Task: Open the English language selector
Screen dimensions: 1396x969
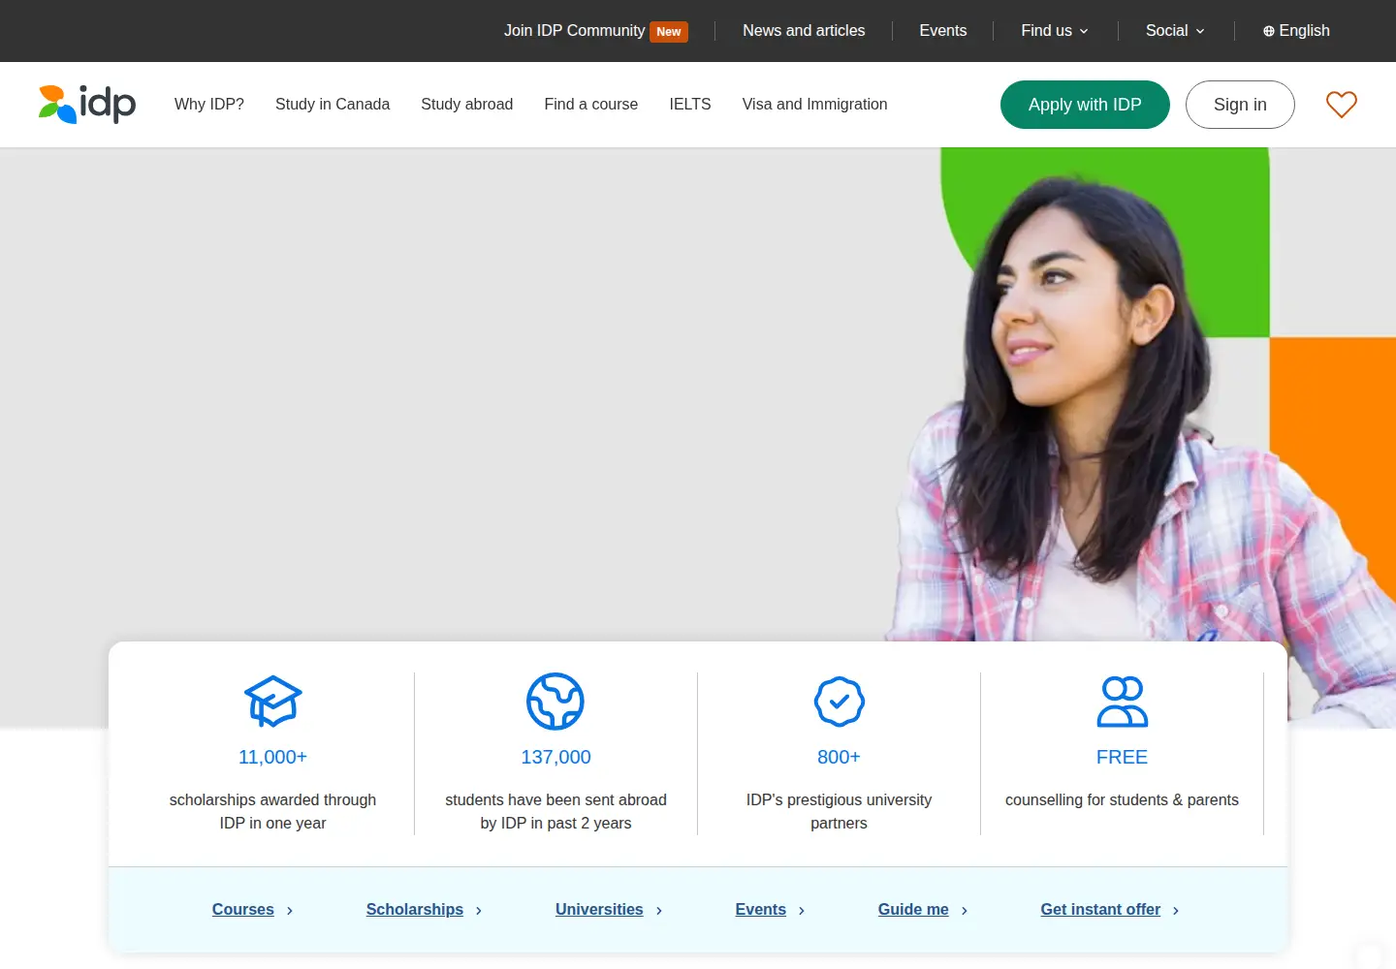Action: [x=1297, y=31]
